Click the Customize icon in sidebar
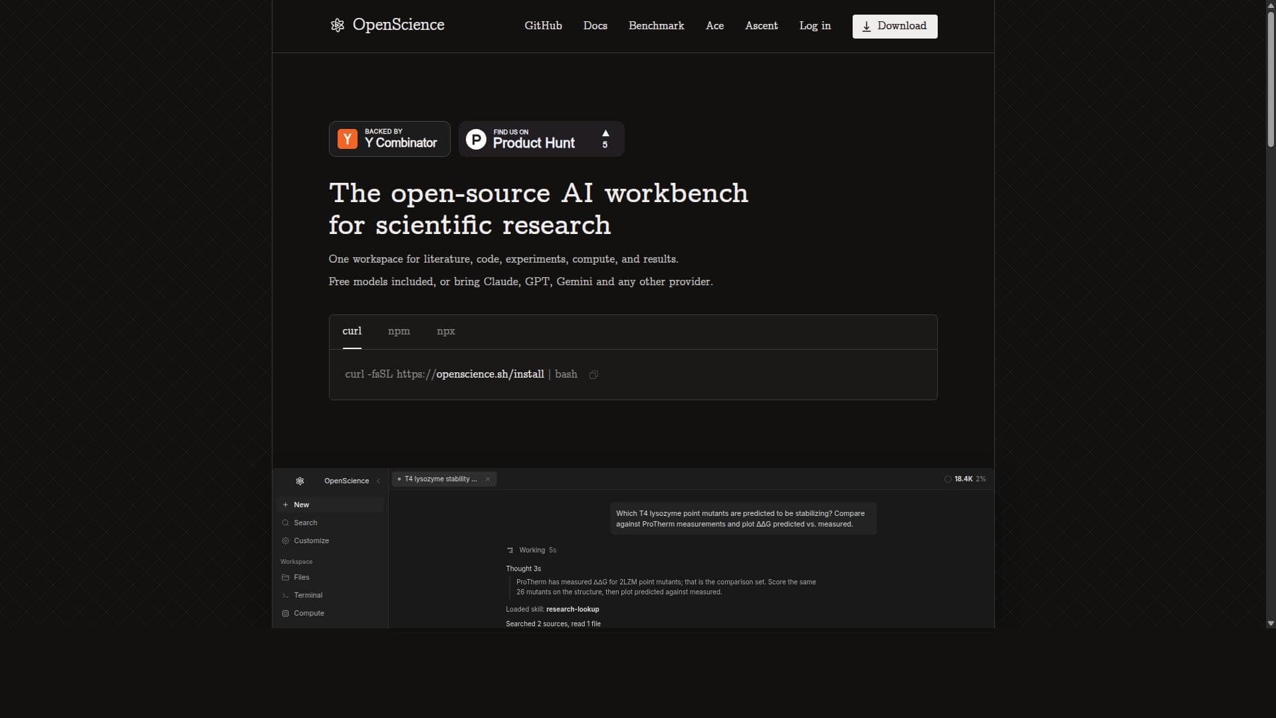Screen dimensions: 1276x718 [x=285, y=540]
